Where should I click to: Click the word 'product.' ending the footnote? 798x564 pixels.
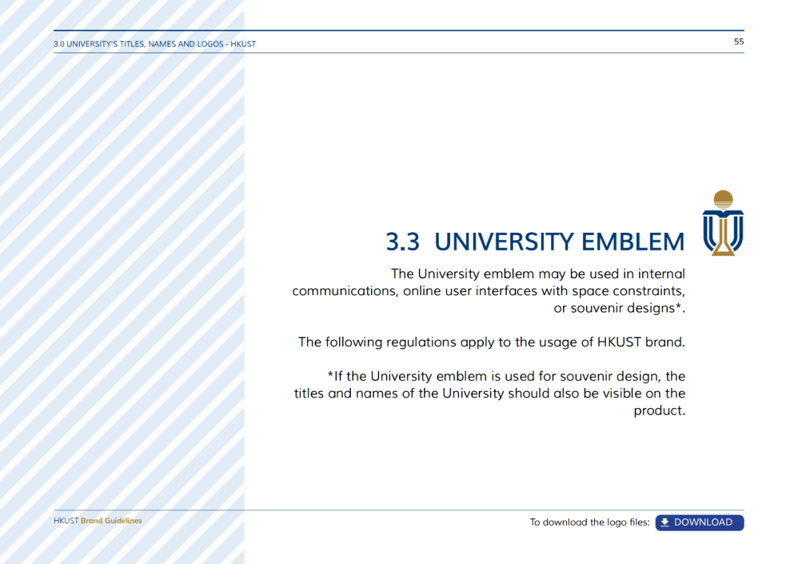[659, 411]
